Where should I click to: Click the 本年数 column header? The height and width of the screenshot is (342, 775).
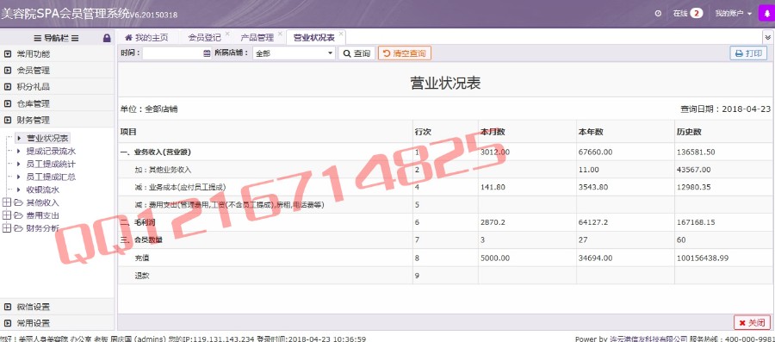590,132
